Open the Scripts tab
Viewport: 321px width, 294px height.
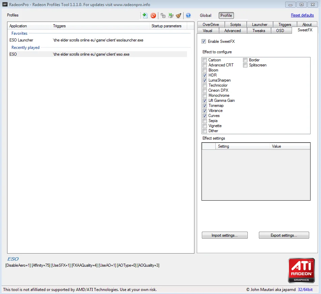[x=235, y=25]
